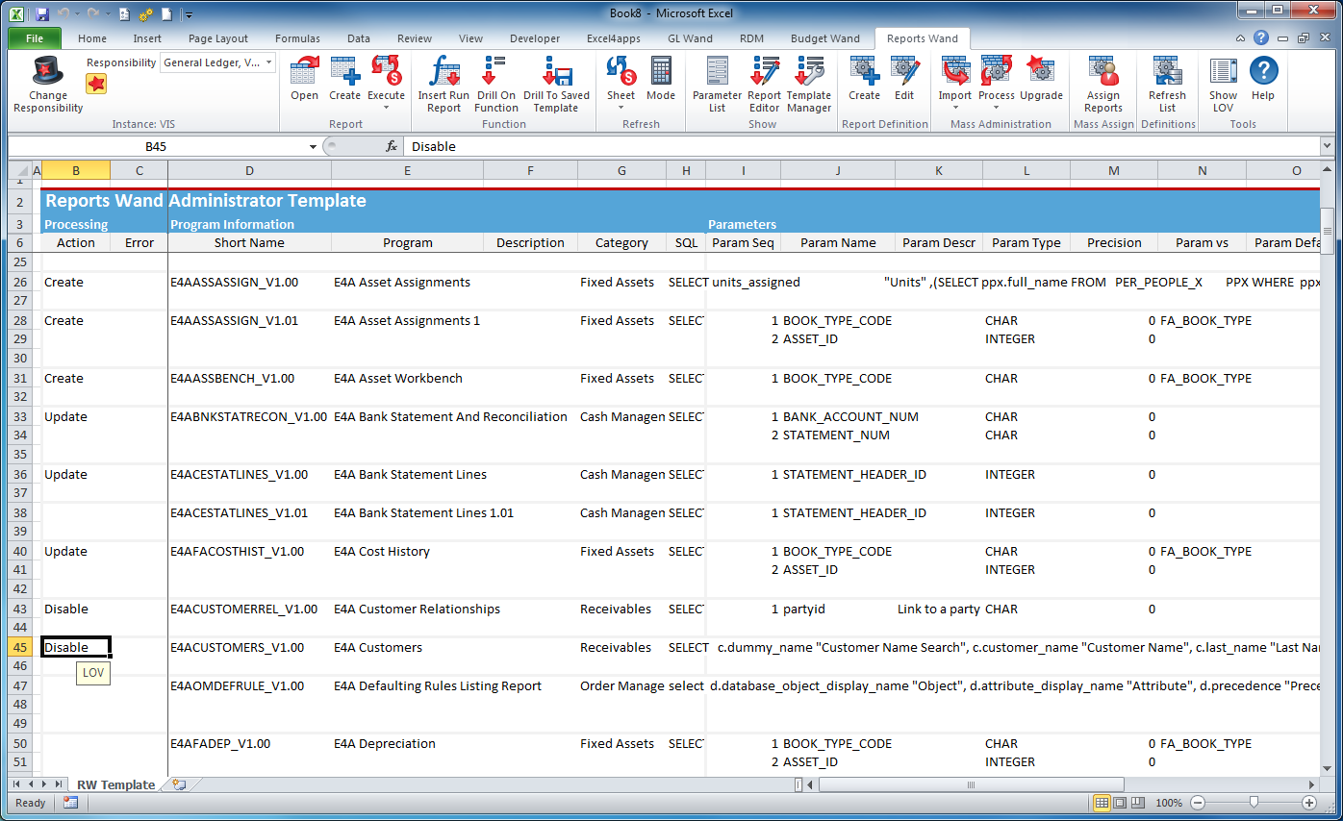Click the horizontal scrollbar thumb
Screen dimensions: 1343x821
click(x=972, y=784)
